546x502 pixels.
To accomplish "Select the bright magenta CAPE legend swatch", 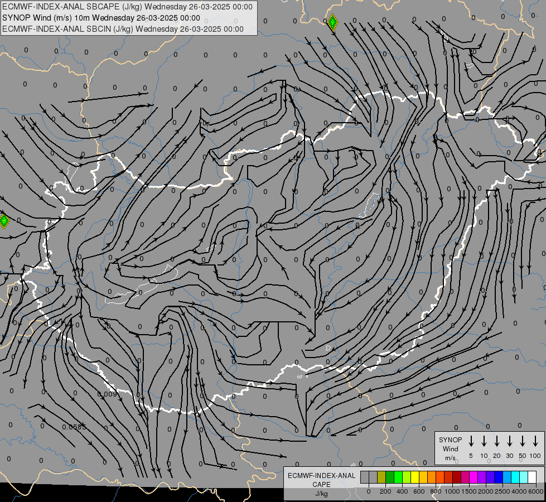I will 474,477.
